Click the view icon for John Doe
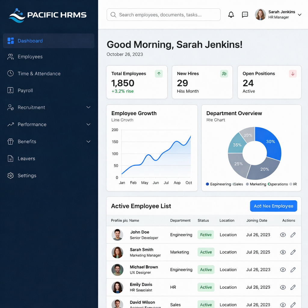This screenshot has width=308, height=308. (283, 235)
